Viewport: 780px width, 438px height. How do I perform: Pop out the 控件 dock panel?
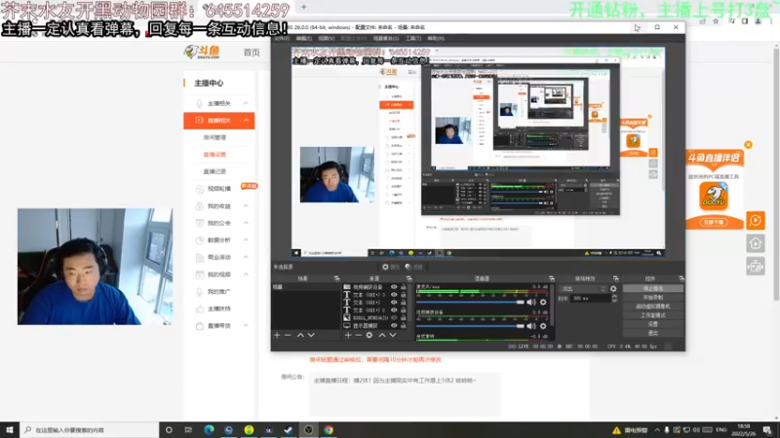click(681, 278)
